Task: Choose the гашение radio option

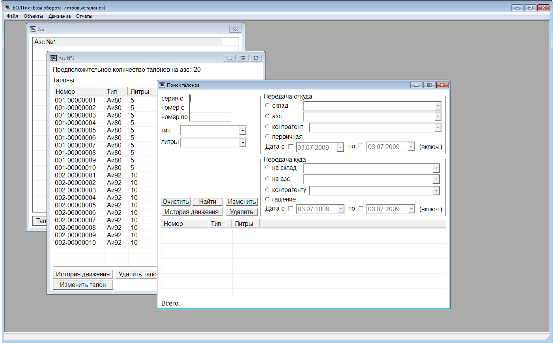Action: click(x=267, y=199)
